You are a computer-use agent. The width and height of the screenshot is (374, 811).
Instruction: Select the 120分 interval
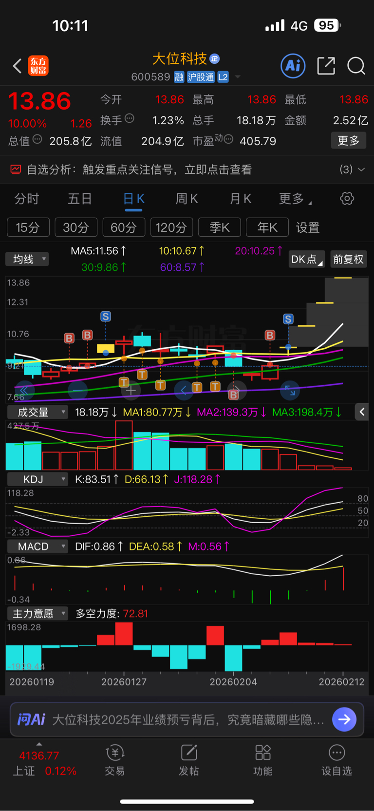171,227
